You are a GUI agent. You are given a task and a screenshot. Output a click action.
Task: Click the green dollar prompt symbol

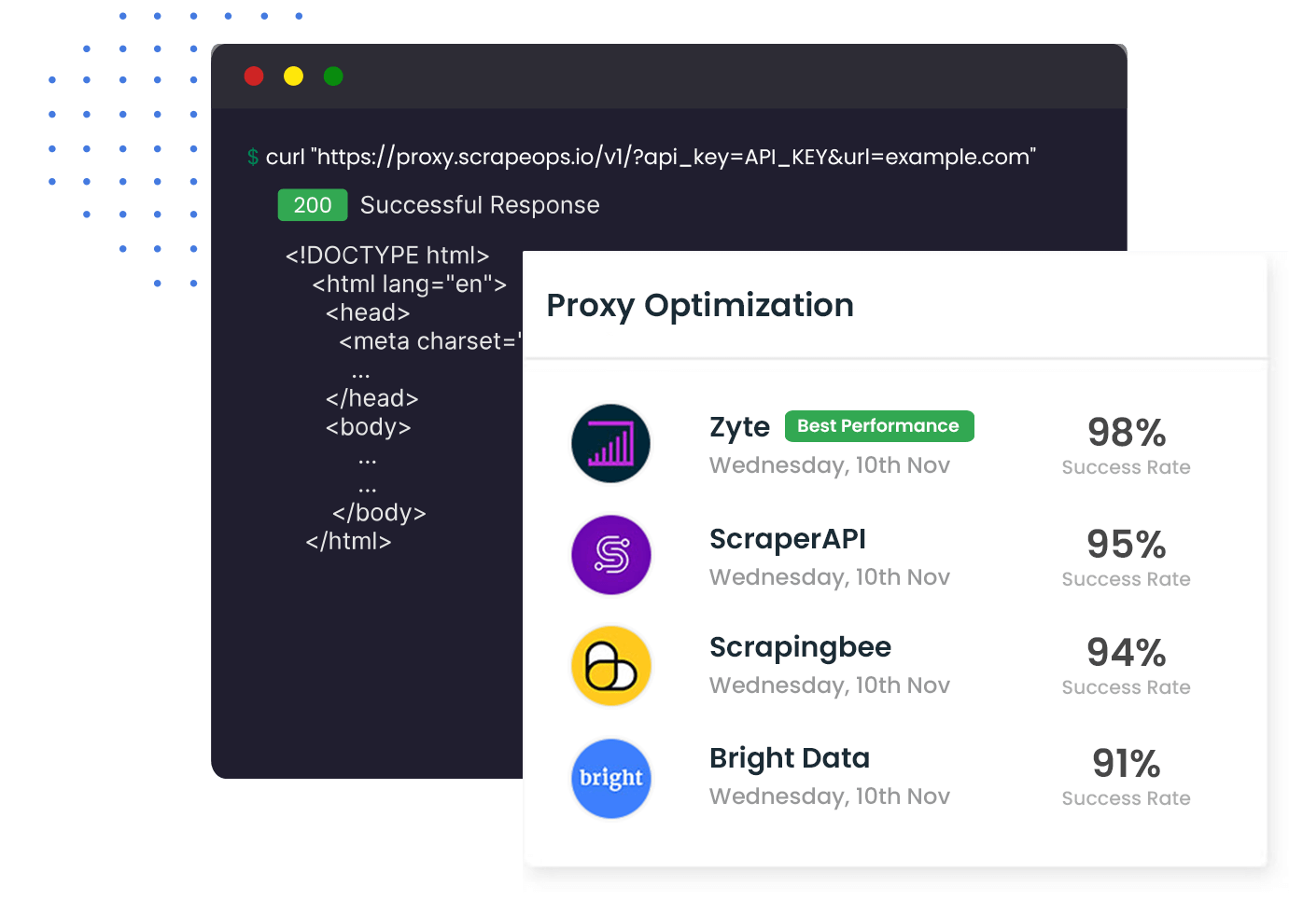tap(253, 157)
